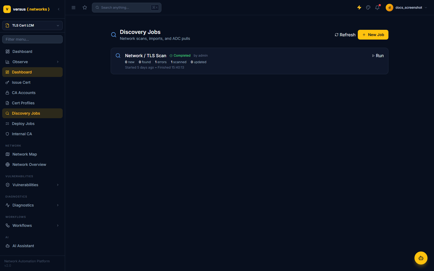434x271 pixels.
Task: Click the Completed status label
Action: pos(180,56)
